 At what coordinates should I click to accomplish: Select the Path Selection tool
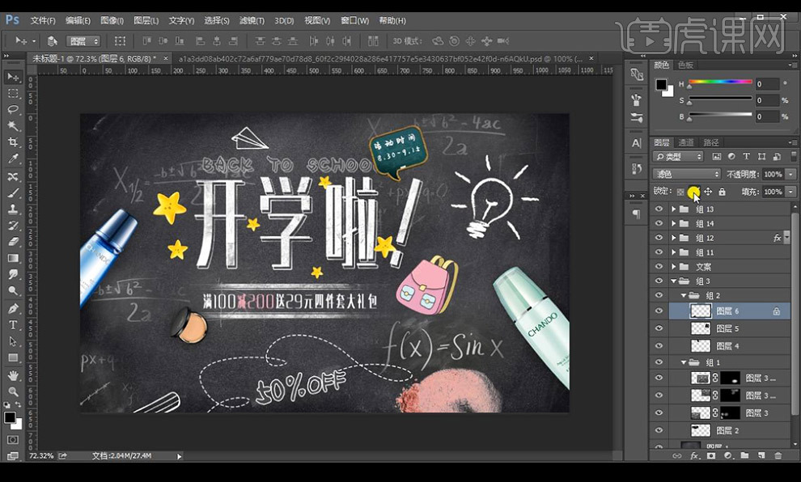[x=13, y=341]
